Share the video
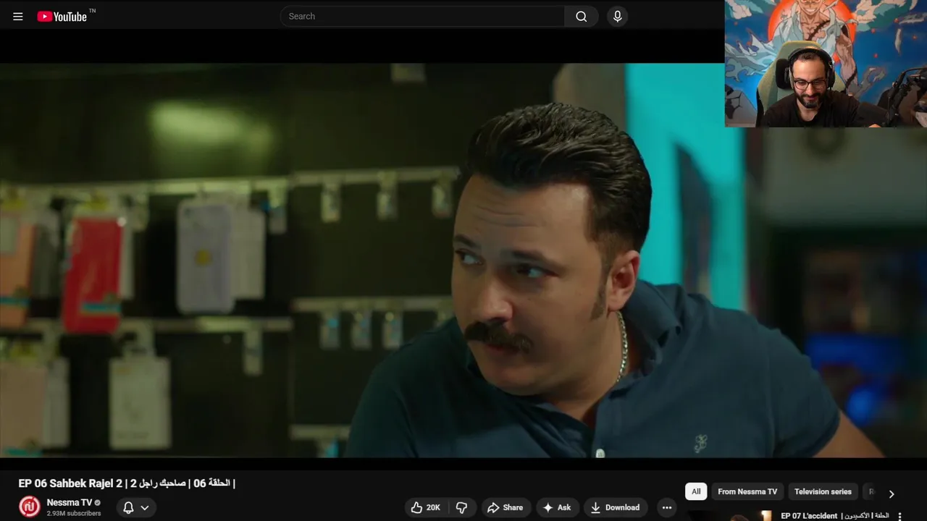Viewport: 927px width, 521px height. point(506,507)
